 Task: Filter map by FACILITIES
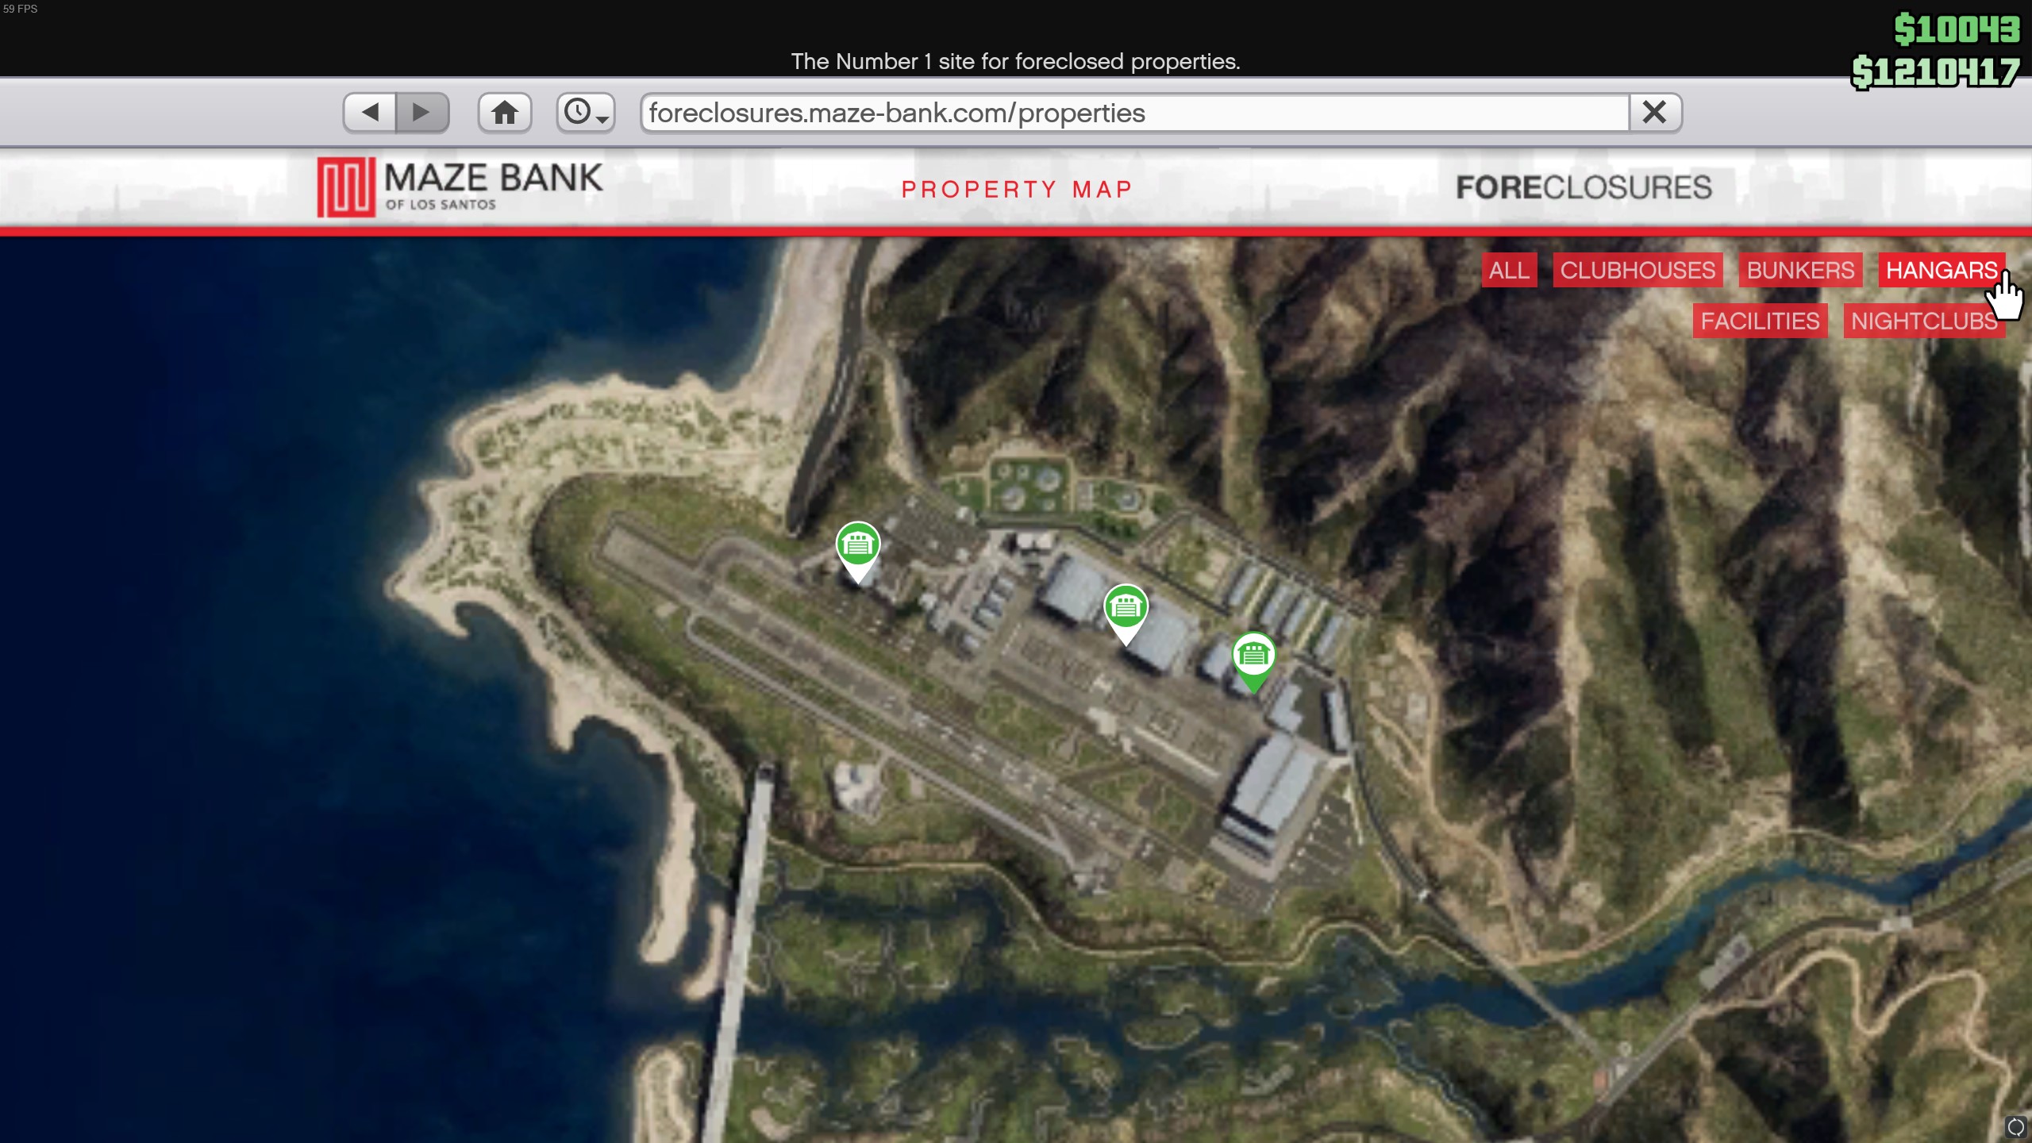[1760, 321]
